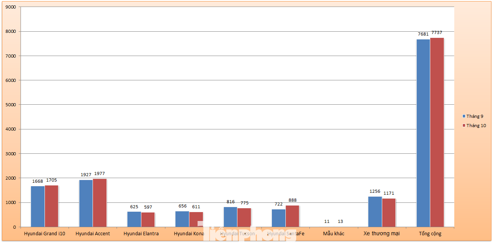Click the blue Tổng cộng bar

click(x=423, y=133)
